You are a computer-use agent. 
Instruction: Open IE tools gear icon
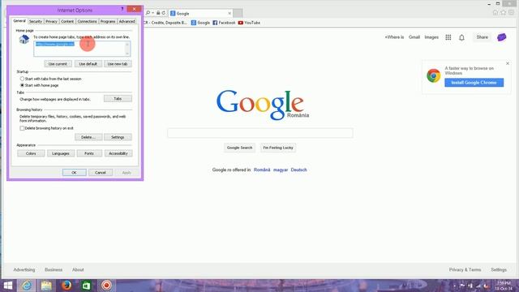(x=512, y=13)
